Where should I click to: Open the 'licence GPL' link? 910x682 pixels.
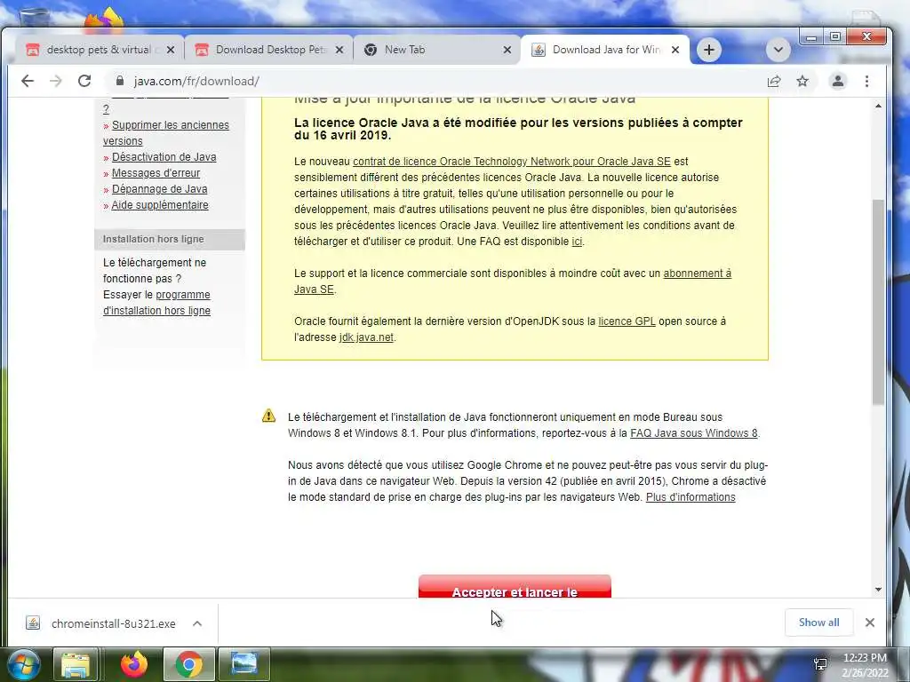click(627, 321)
